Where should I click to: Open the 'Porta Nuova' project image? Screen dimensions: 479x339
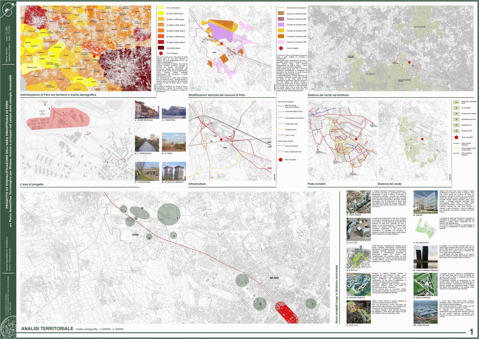358,202
